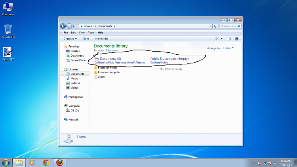The width and height of the screenshot is (297, 167).
Task: Open Explorer help question mark
Action: (236, 39)
